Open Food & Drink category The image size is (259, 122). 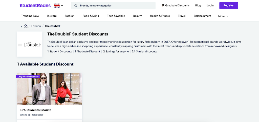tap(91, 16)
